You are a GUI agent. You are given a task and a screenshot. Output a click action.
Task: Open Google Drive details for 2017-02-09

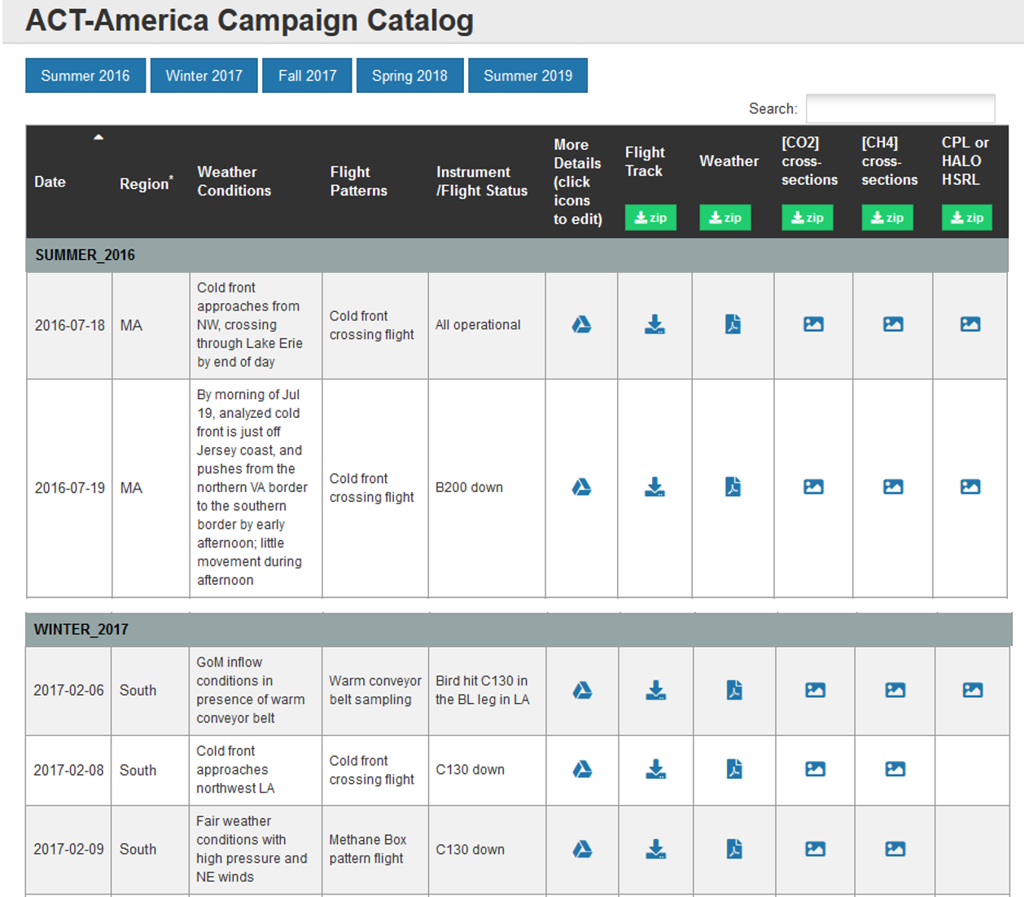582,849
